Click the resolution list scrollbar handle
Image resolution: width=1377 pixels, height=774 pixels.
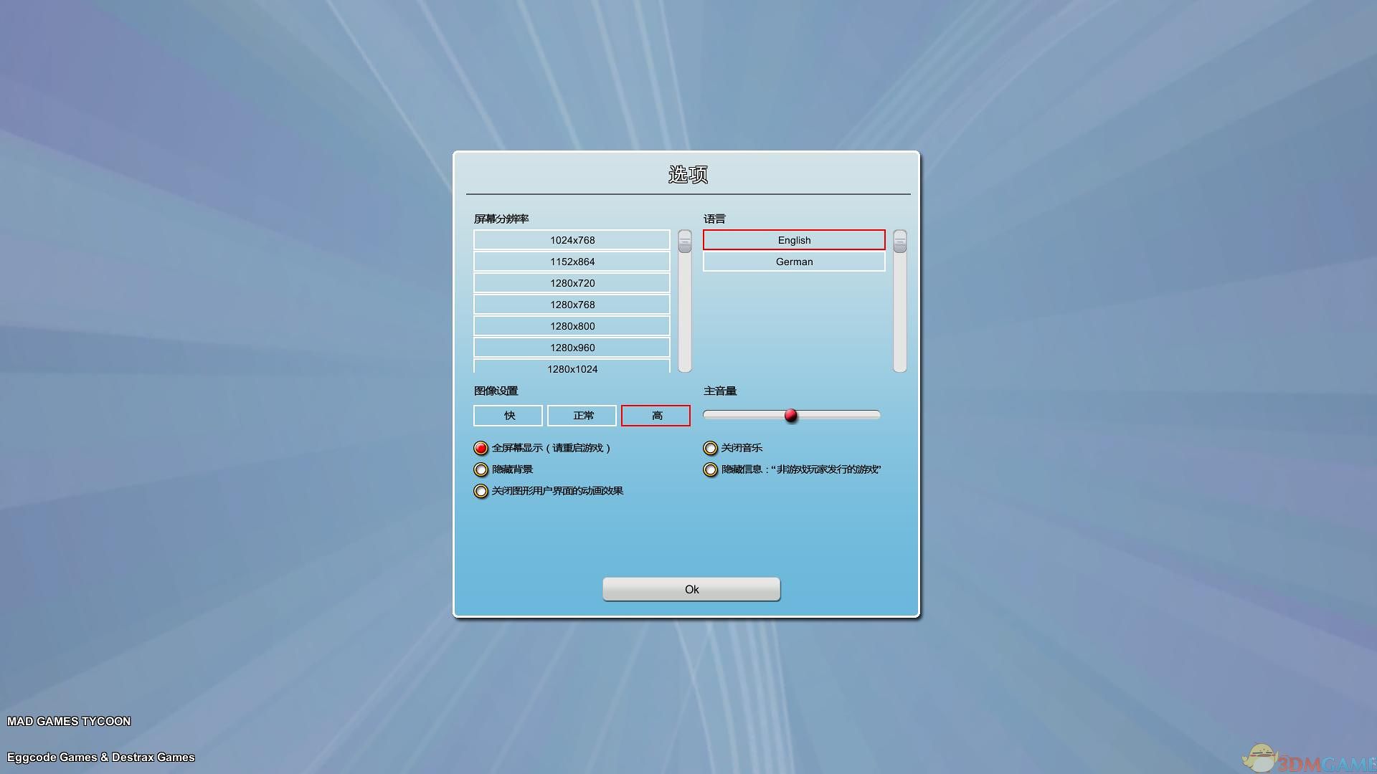[685, 242]
